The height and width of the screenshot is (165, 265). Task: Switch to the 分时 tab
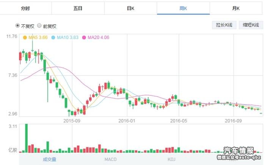[25, 8]
